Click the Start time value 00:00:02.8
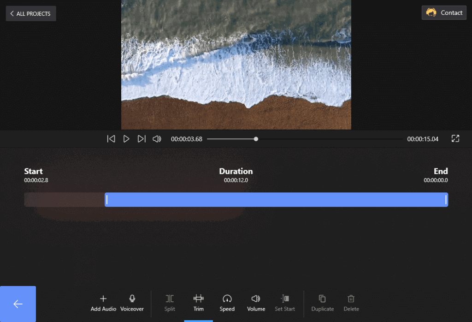472x322 pixels. 36,180
